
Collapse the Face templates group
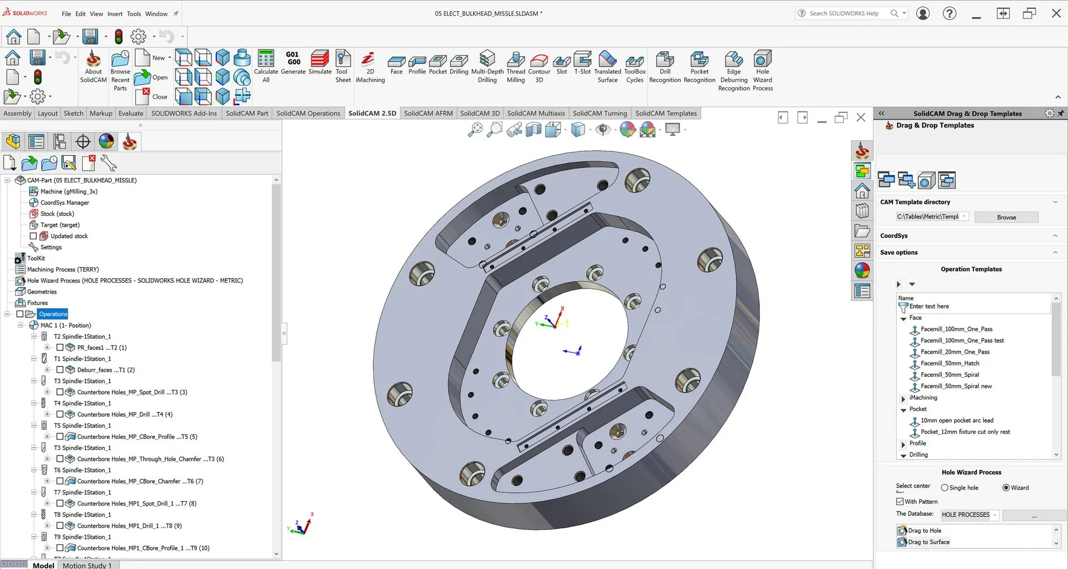pos(903,319)
